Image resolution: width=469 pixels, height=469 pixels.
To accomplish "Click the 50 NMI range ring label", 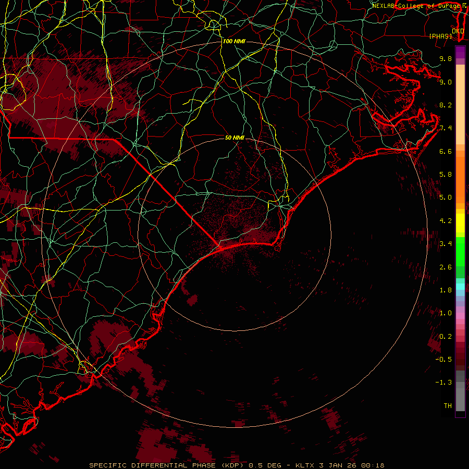I will click(234, 138).
